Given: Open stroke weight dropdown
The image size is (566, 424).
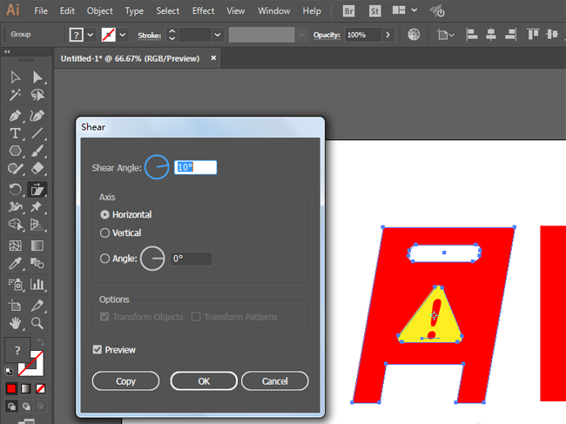Looking at the screenshot, I should click(218, 35).
